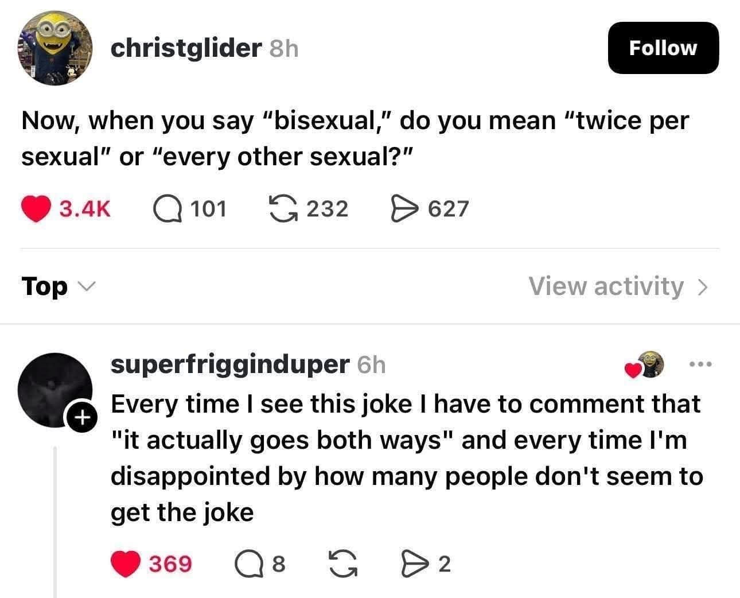This screenshot has height=598, width=740.
Task: Open christglider's username link
Action: [185, 49]
